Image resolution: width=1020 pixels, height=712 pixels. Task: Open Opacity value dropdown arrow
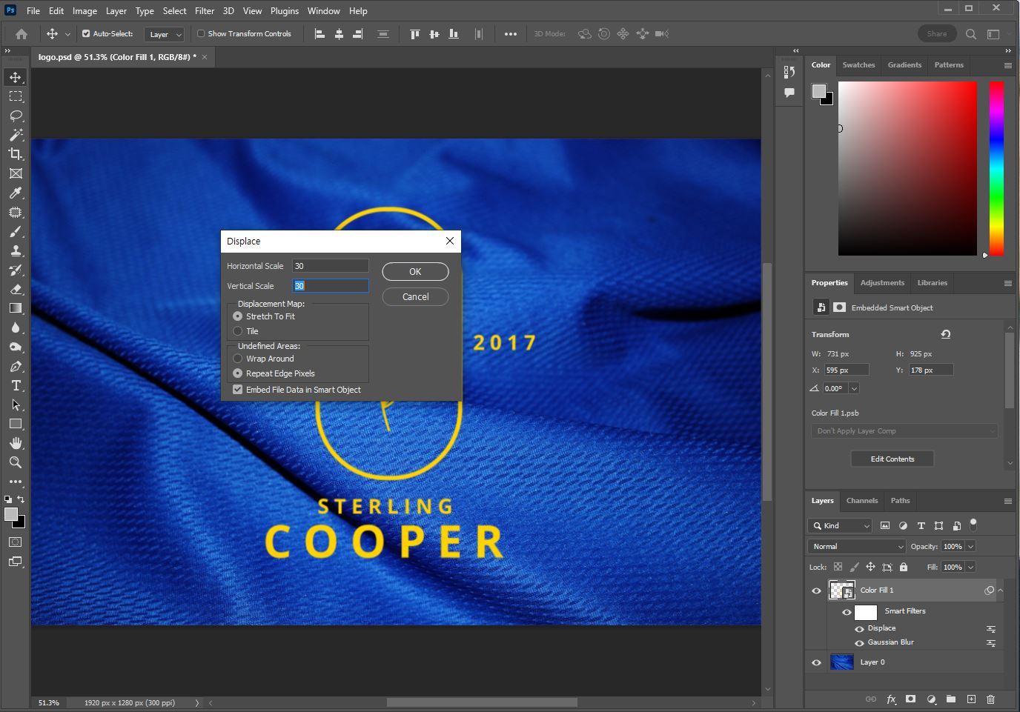pyautogui.click(x=970, y=547)
